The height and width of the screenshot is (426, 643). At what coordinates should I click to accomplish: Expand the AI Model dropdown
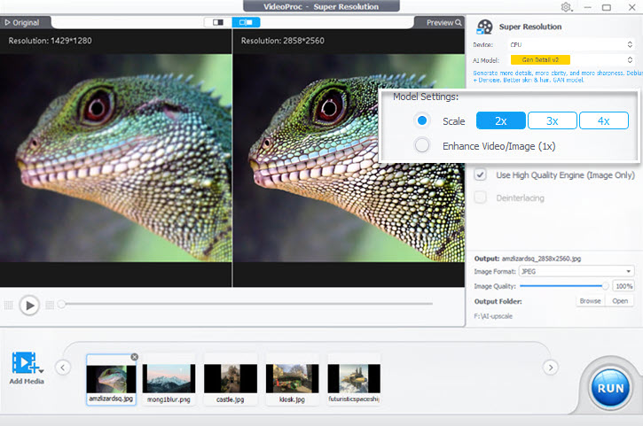(x=569, y=59)
